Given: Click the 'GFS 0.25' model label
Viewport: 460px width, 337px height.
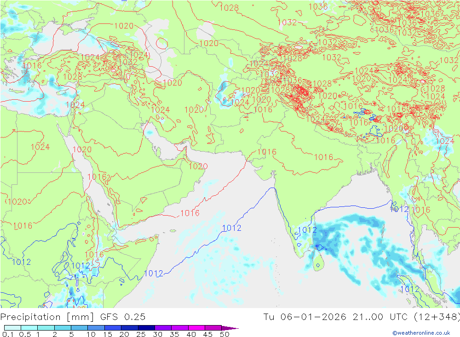Looking at the screenshot, I should tap(123, 317).
